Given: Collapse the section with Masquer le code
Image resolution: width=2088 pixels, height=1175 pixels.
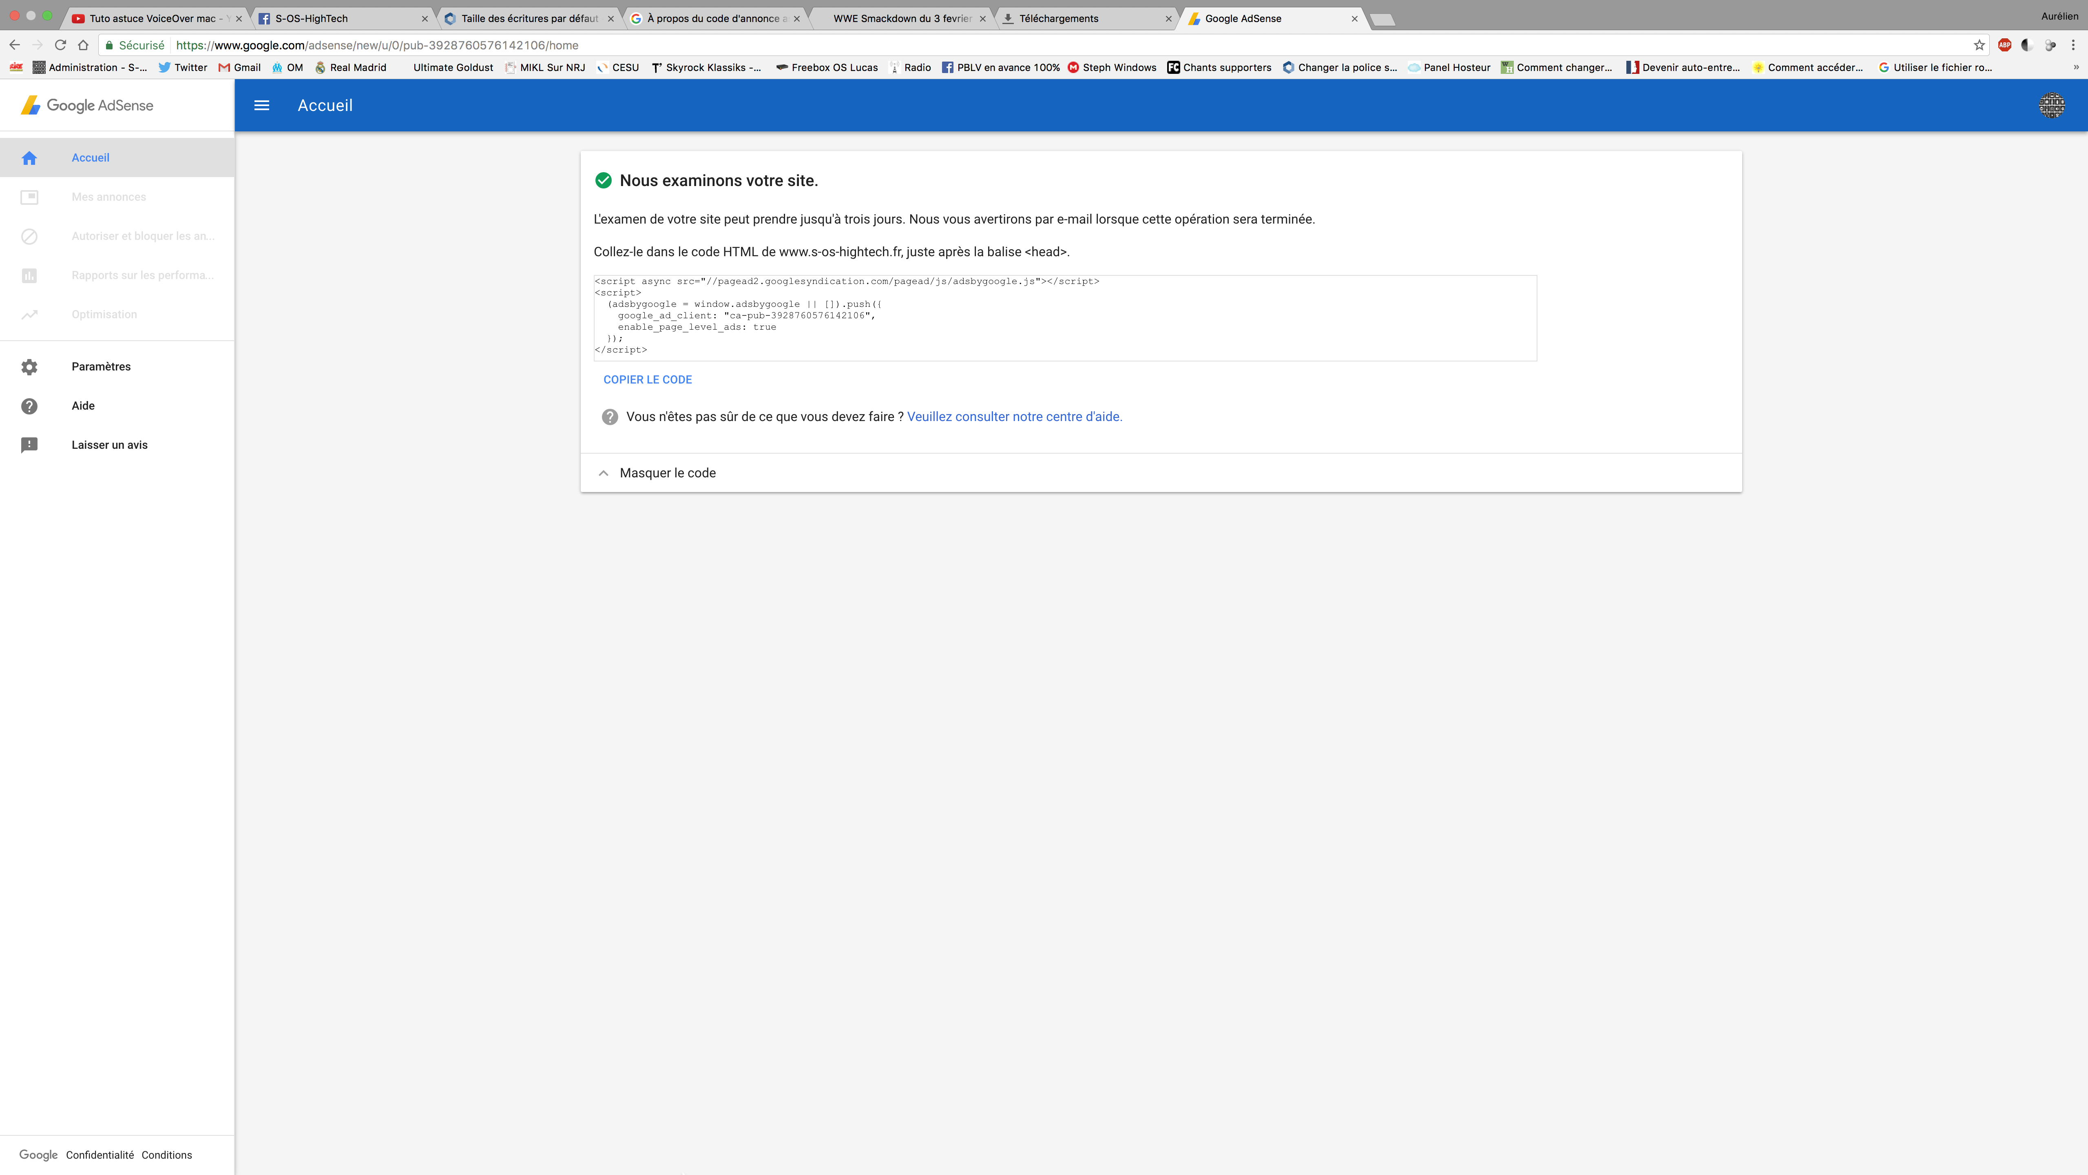Looking at the screenshot, I should point(667,473).
